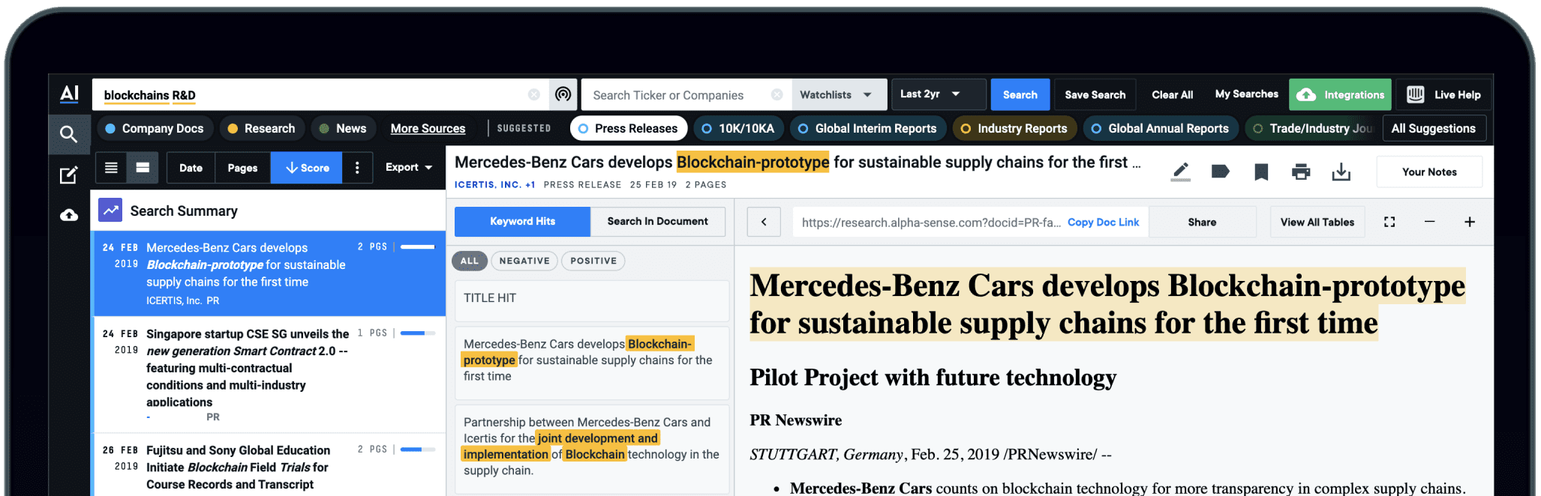Click the Search Summary chart icon
Image resolution: width=1541 pixels, height=496 pixels.
tap(110, 211)
